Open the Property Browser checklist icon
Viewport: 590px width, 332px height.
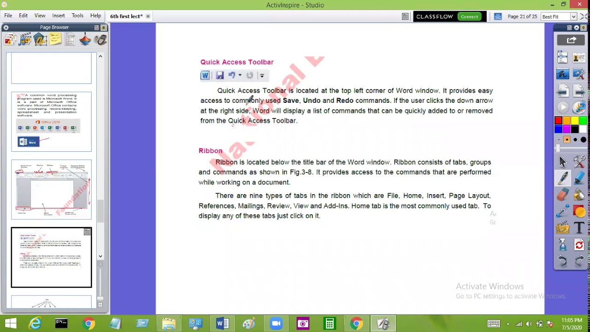[x=70, y=40]
